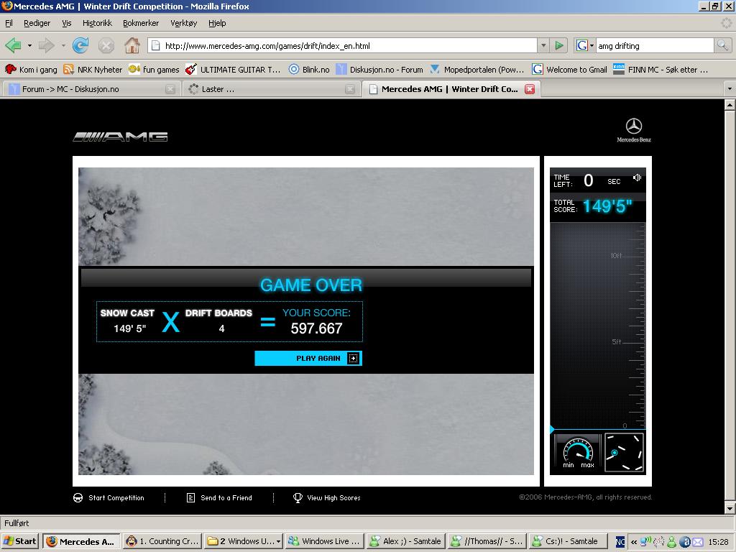Click the Stop loading button
Screen dimensions: 736x552
point(106,45)
